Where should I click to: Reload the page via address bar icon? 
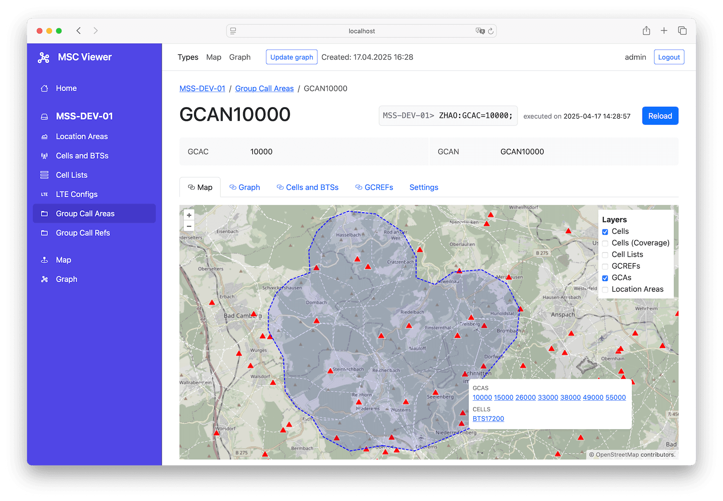[x=491, y=31]
